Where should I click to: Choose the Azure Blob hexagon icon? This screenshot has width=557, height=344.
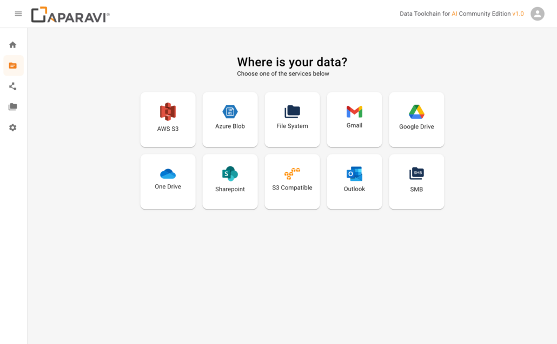230,112
